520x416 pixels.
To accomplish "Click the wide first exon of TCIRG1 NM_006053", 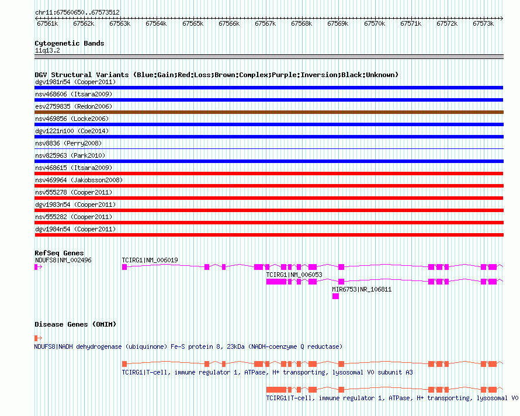I will (276, 282).
